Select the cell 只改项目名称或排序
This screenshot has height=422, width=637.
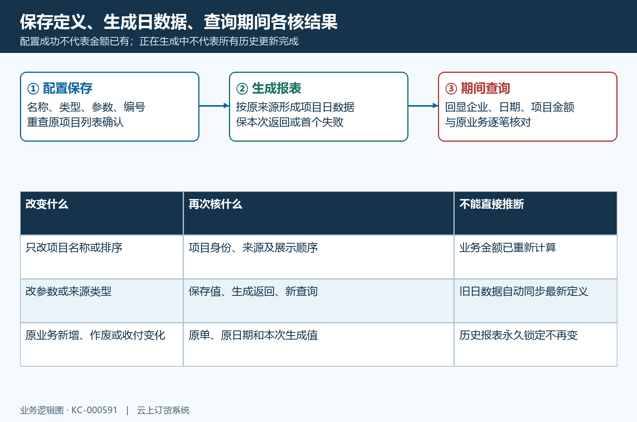coord(102,257)
